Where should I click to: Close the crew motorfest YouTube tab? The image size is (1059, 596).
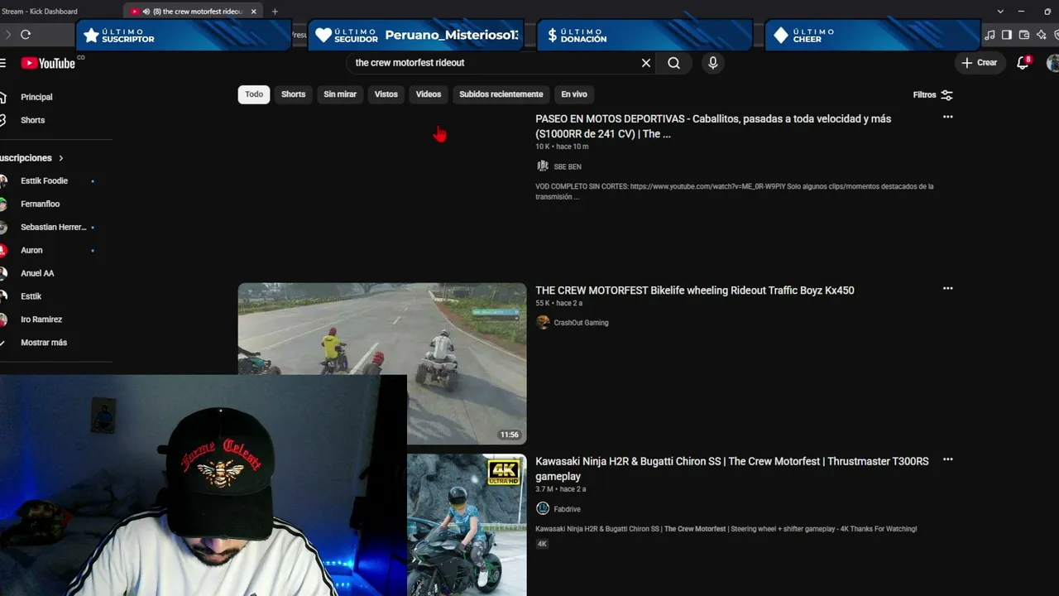253,12
